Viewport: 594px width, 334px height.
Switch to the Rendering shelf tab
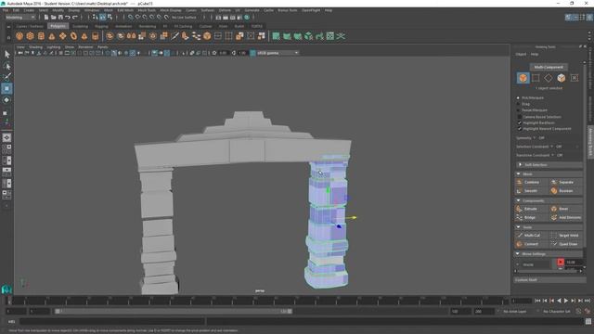(x=147, y=26)
